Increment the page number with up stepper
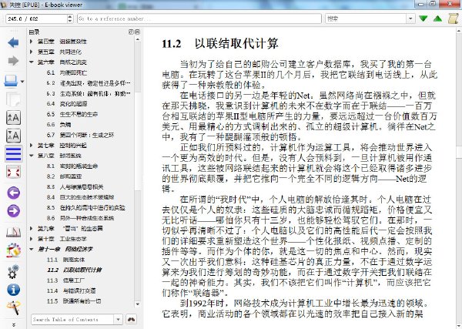Screen dimensions: 462x329 coord(70,16)
